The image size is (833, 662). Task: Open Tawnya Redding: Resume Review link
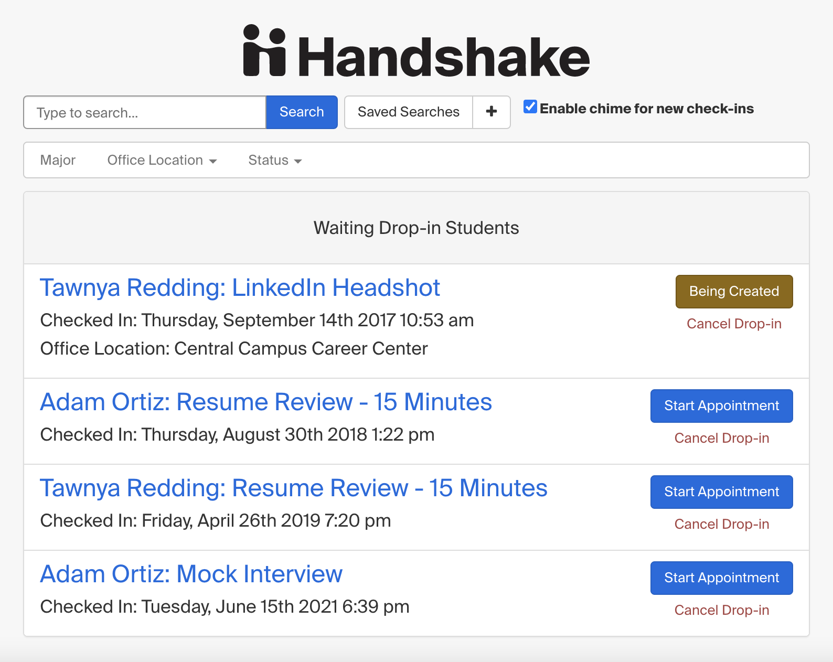coord(294,488)
